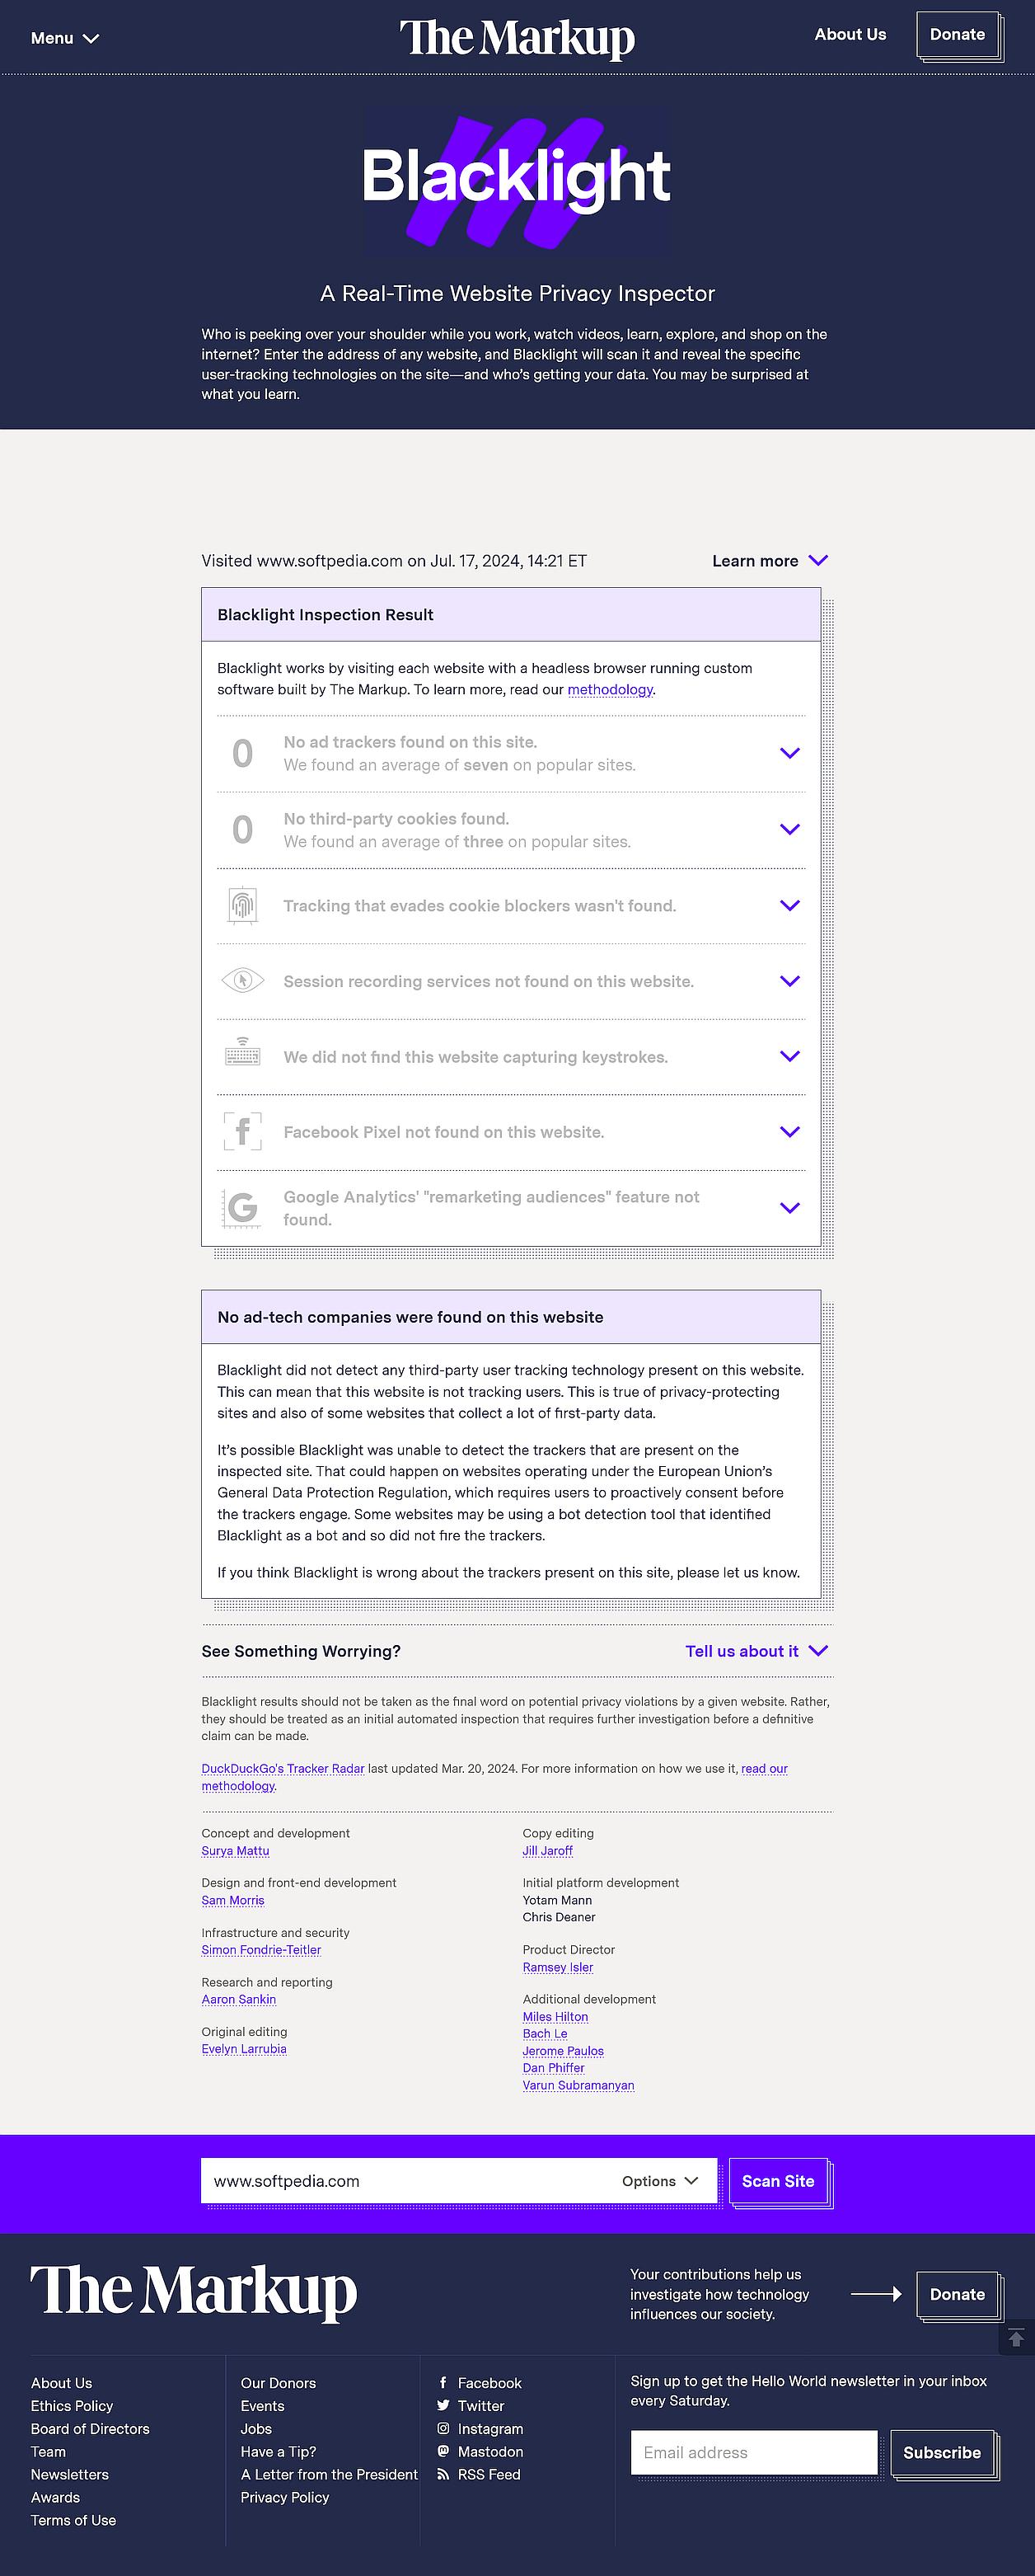Expand Tell us about it
The width and height of the screenshot is (1035, 2576).
tap(756, 1651)
